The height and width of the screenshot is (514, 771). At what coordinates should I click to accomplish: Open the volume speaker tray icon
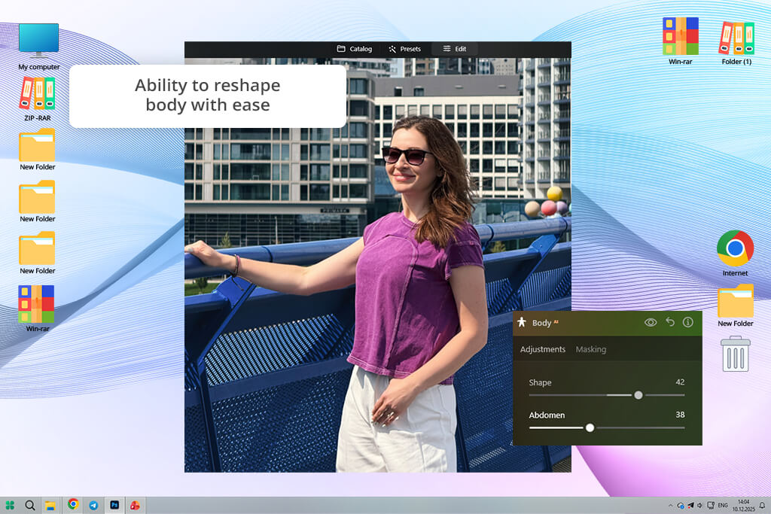[700, 505]
